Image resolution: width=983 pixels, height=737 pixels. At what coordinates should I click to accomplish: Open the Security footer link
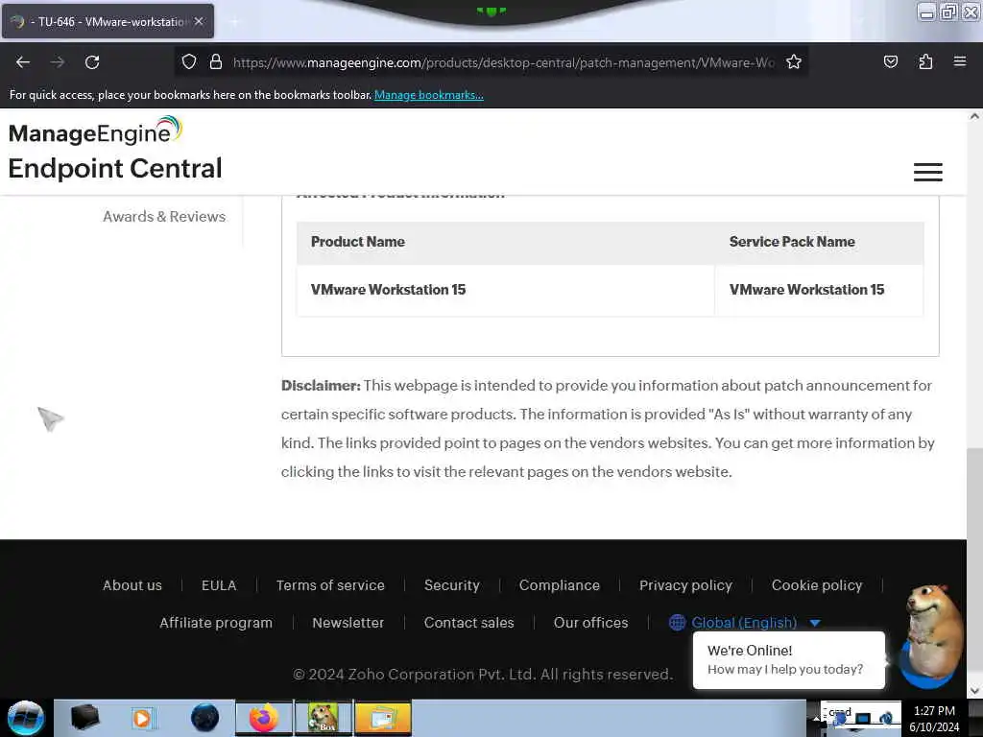452,585
